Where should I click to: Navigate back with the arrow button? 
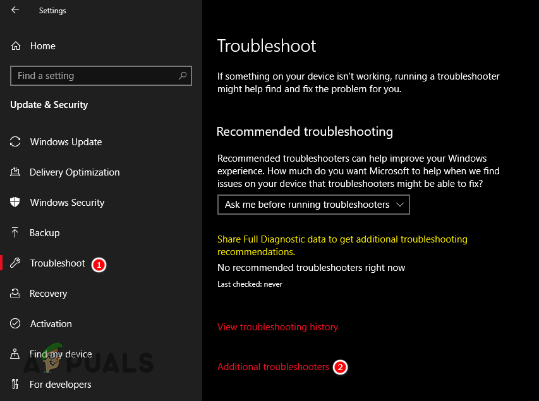pyautogui.click(x=15, y=10)
